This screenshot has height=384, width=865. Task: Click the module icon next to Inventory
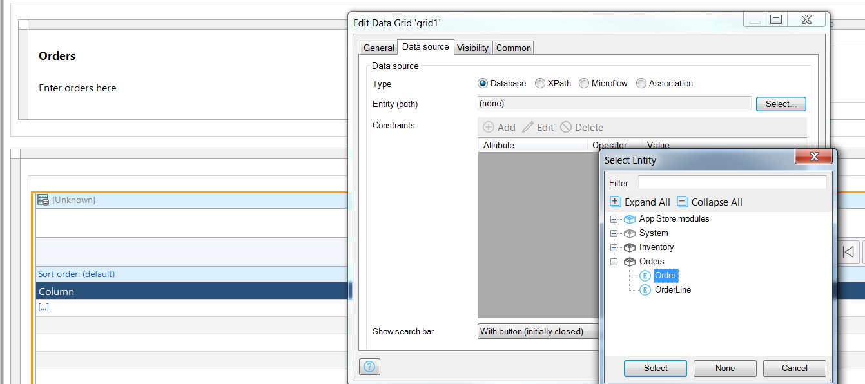pyautogui.click(x=629, y=247)
